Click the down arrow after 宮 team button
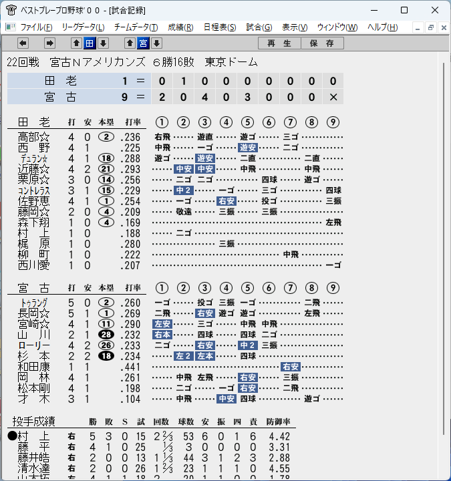This screenshot has height=481, width=451. click(156, 43)
